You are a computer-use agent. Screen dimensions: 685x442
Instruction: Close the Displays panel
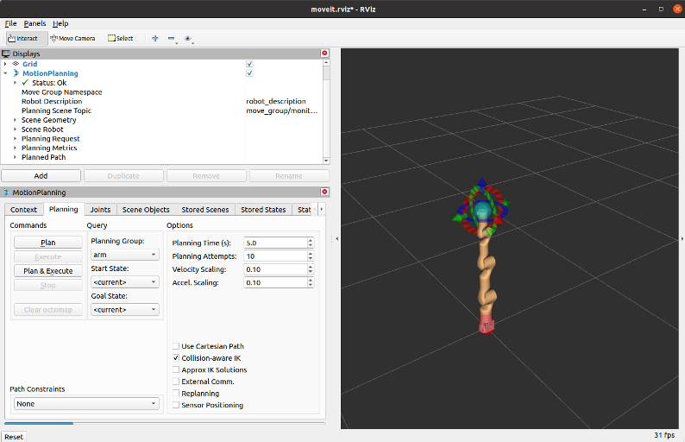pyautogui.click(x=325, y=54)
